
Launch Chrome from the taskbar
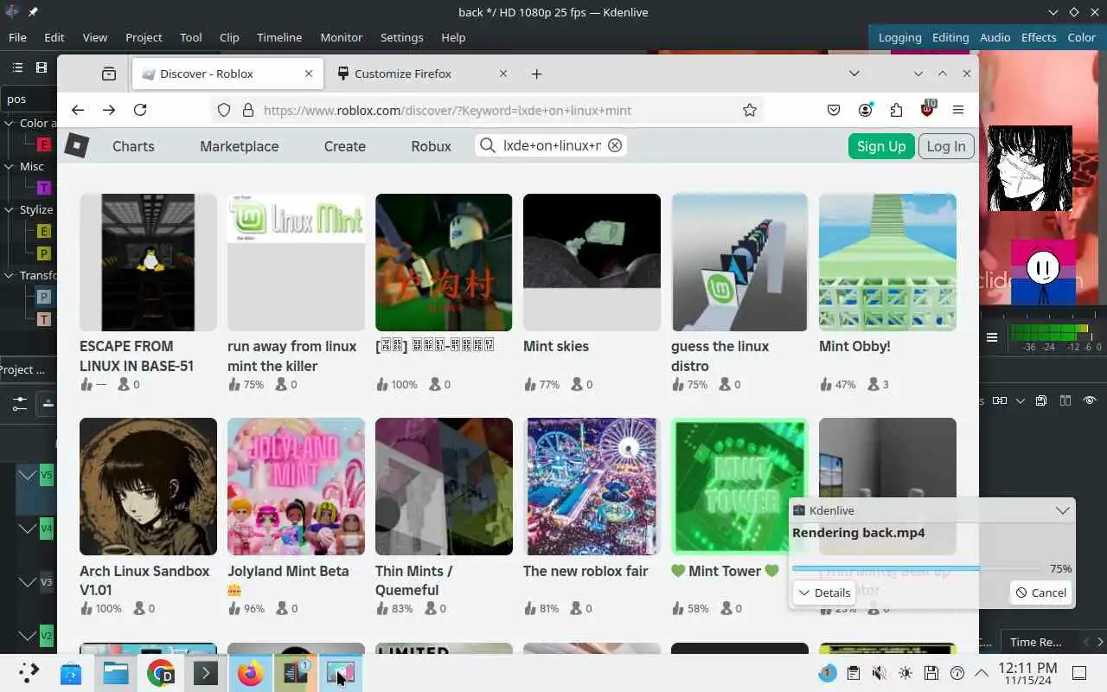pos(161,672)
